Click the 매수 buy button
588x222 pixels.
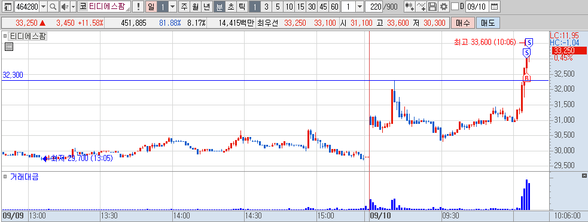[463, 23]
